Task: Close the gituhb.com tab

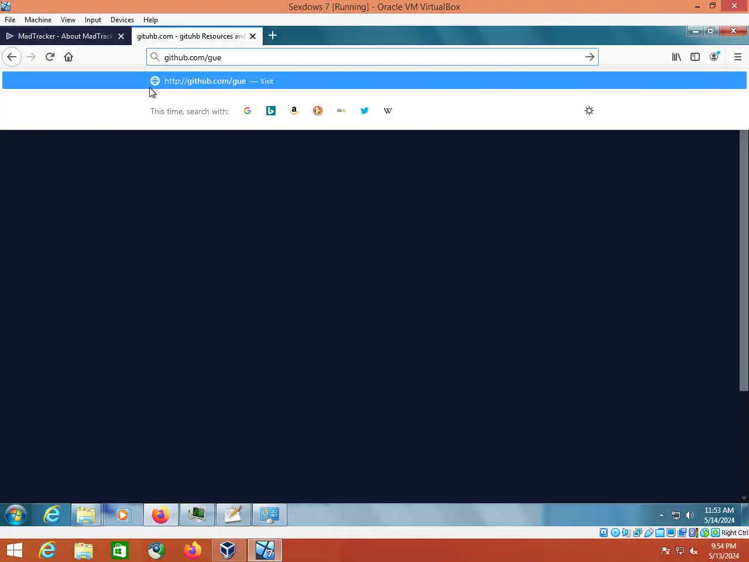Action: 253,36
